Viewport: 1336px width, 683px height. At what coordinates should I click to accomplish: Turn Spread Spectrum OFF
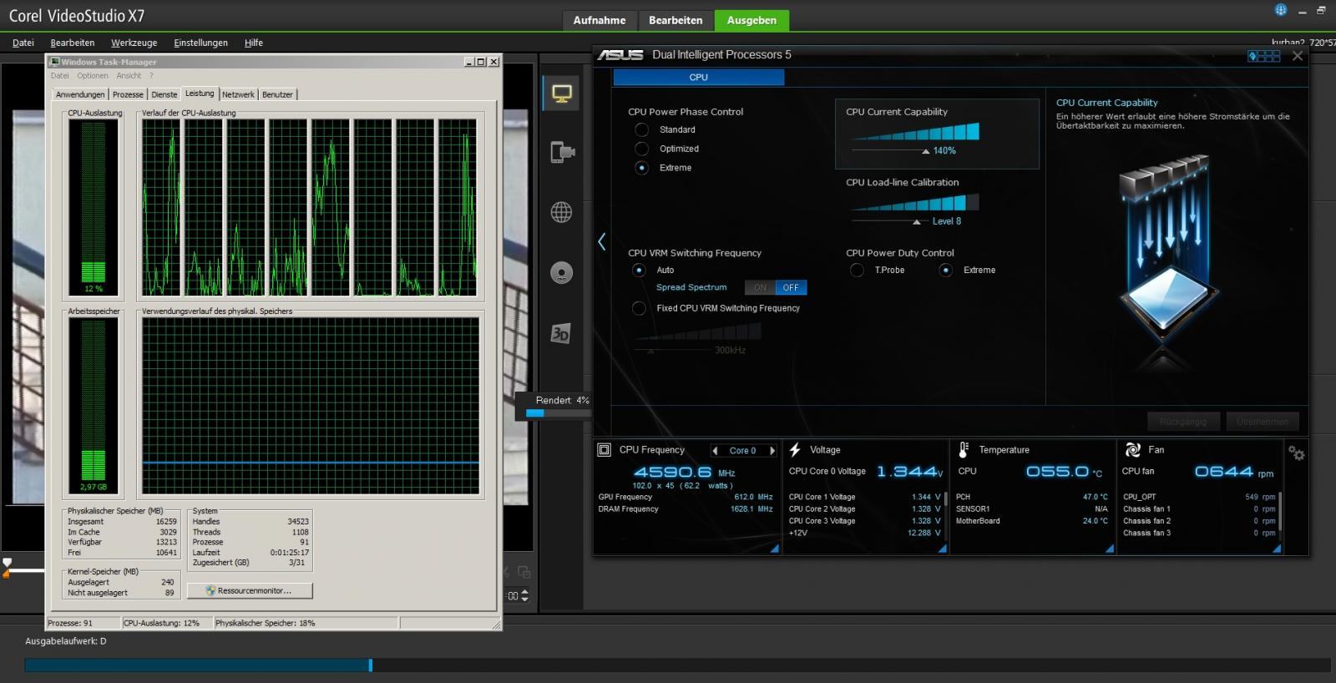(x=791, y=288)
